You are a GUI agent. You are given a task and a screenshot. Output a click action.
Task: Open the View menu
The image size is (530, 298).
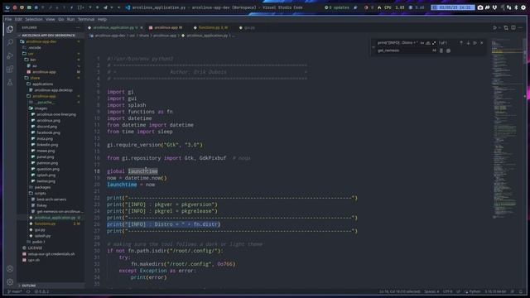coord(50,19)
